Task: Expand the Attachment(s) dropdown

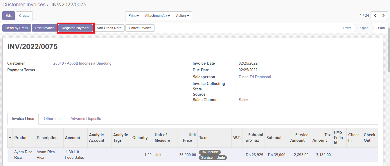Action: [x=157, y=16]
